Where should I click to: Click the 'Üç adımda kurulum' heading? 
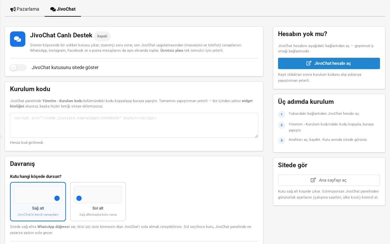[306, 101]
